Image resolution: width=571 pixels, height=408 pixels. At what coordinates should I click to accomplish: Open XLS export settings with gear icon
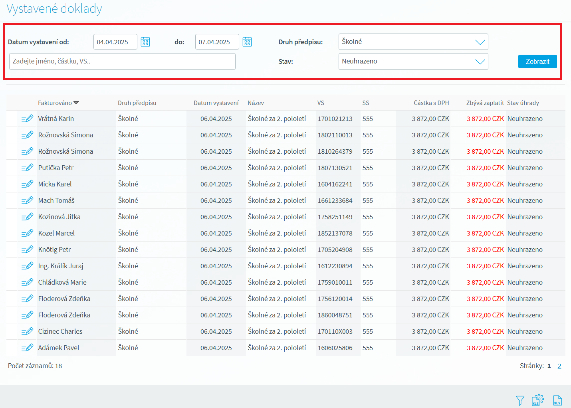click(x=537, y=400)
